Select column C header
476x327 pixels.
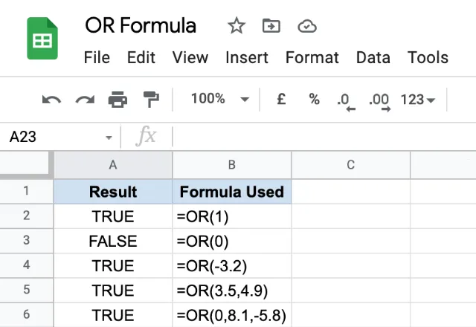point(350,165)
